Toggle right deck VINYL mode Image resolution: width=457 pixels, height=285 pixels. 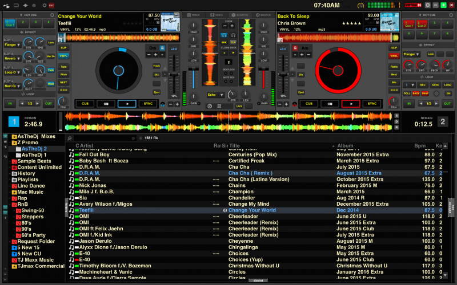pyautogui.click(x=394, y=56)
